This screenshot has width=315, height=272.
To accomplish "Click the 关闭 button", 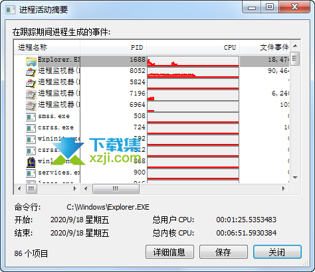I will coord(277,252).
